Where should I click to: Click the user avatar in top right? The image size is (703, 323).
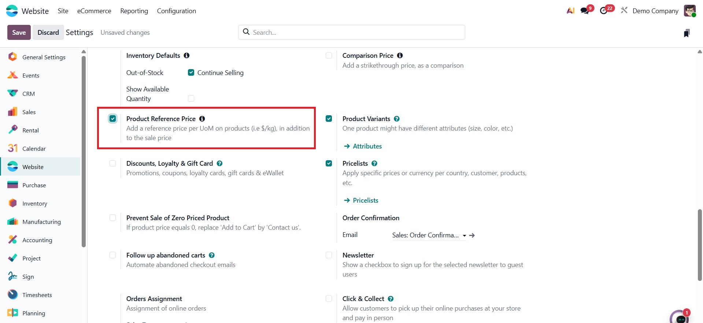coord(689,11)
